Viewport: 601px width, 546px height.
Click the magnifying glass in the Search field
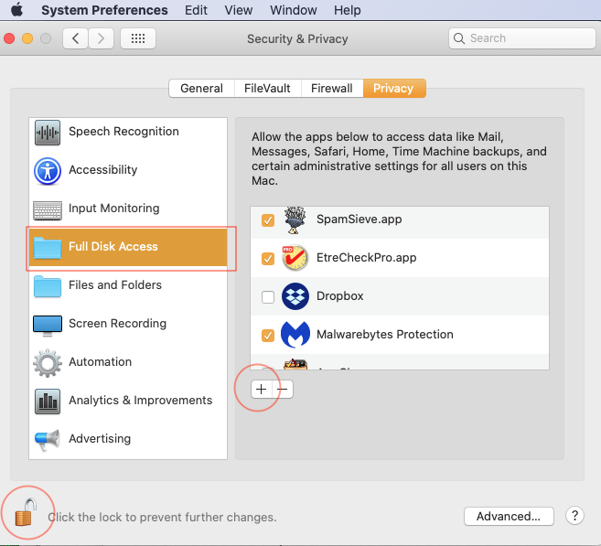point(459,38)
